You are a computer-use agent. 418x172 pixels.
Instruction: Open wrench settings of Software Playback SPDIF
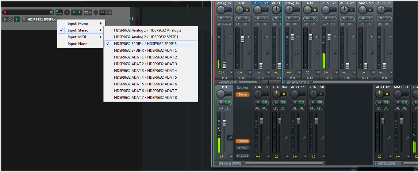(316, 54)
